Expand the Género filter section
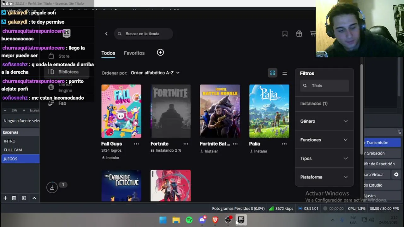Image resolution: width=404 pixels, height=227 pixels. (324, 121)
